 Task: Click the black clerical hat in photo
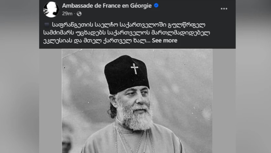pos(126,74)
